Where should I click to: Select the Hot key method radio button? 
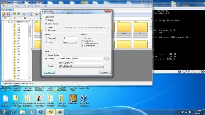coord(46,42)
